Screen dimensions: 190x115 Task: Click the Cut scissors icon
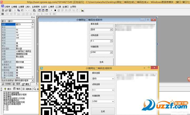pos(15,11)
